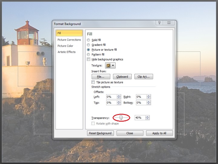Open the Picture Corrections tab
Viewport: 218px width, 164px height.
tap(69, 40)
